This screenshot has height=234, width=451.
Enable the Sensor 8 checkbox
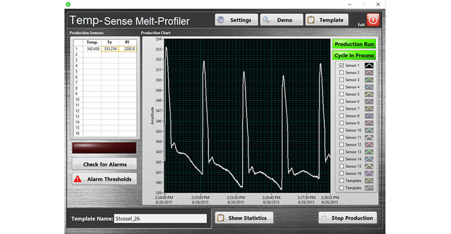(x=341, y=116)
